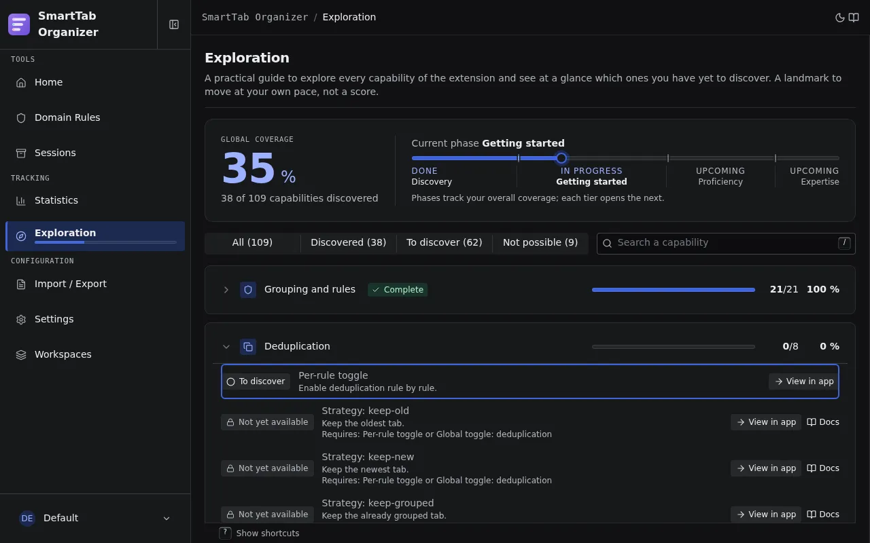Click the slash shortcut key badge
870x543 pixels.
844,243
